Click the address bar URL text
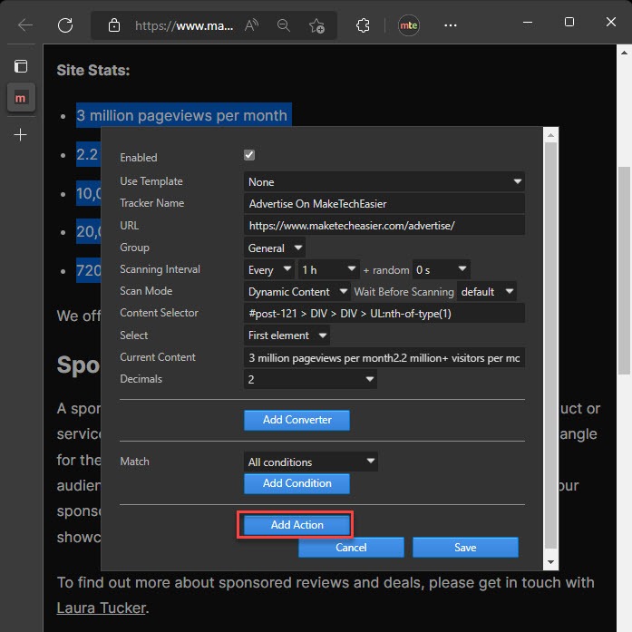632x632 pixels. (x=184, y=25)
